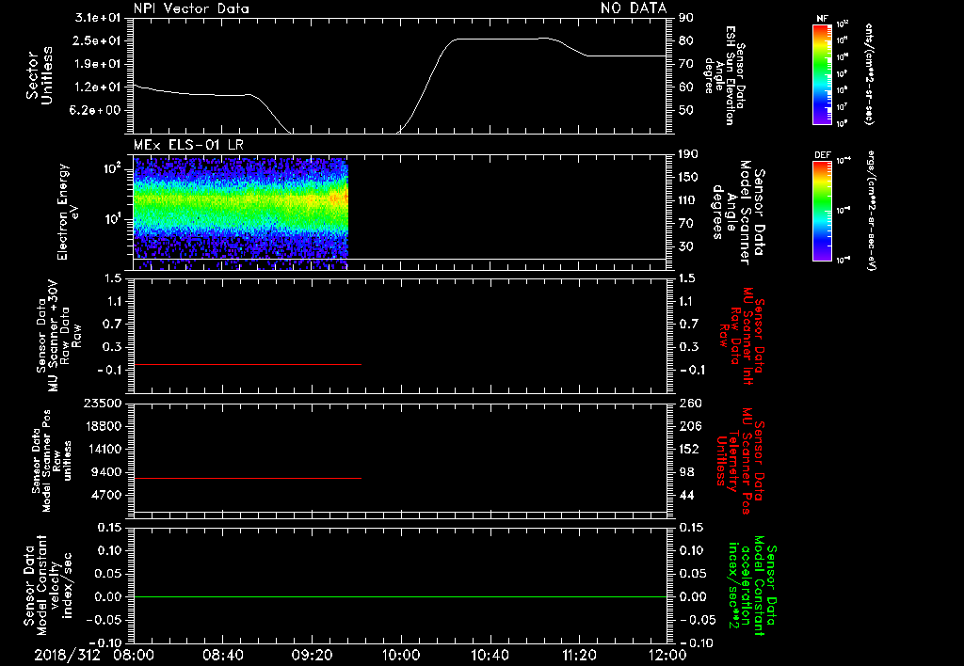Click the "4700" scanner position tick value
This screenshot has width=964, height=666.
coord(105,495)
